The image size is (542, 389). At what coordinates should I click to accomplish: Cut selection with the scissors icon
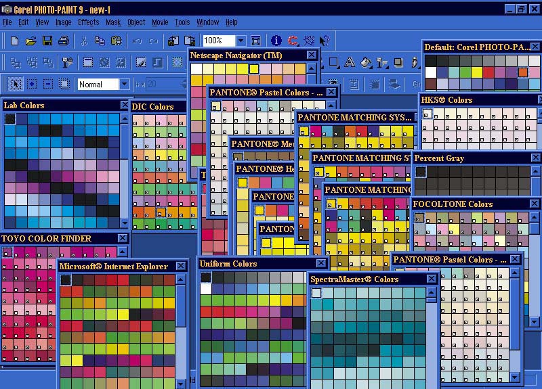(x=83, y=41)
